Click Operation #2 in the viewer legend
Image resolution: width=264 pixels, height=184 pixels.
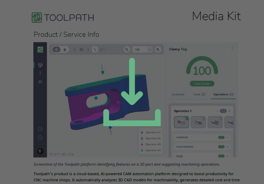coord(151,138)
